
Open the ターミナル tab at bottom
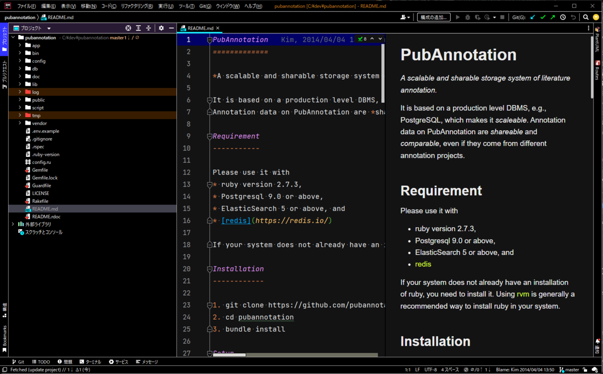[90, 361]
